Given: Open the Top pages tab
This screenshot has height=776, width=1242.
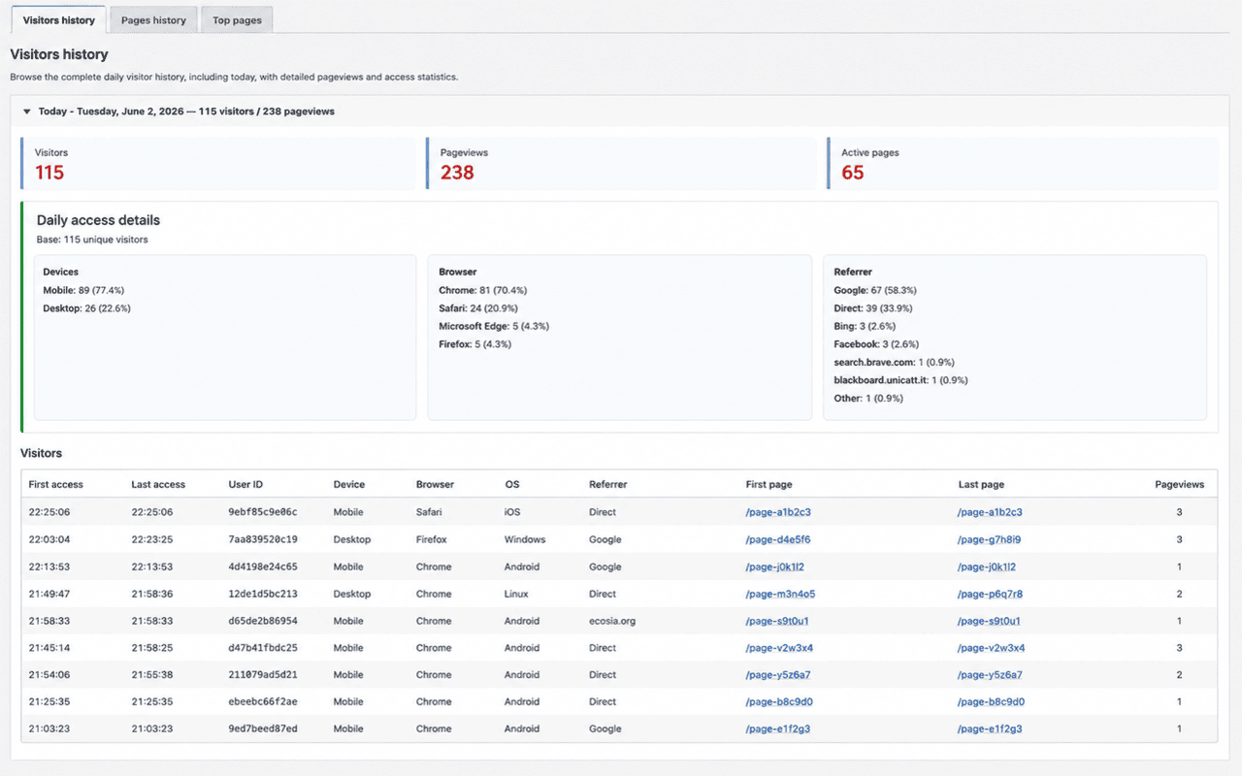Looking at the screenshot, I should pyautogui.click(x=238, y=19).
